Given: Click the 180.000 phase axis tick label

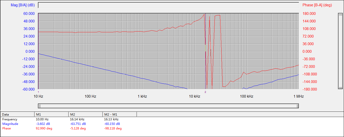Looking at the screenshot, I should tap(309, 13).
